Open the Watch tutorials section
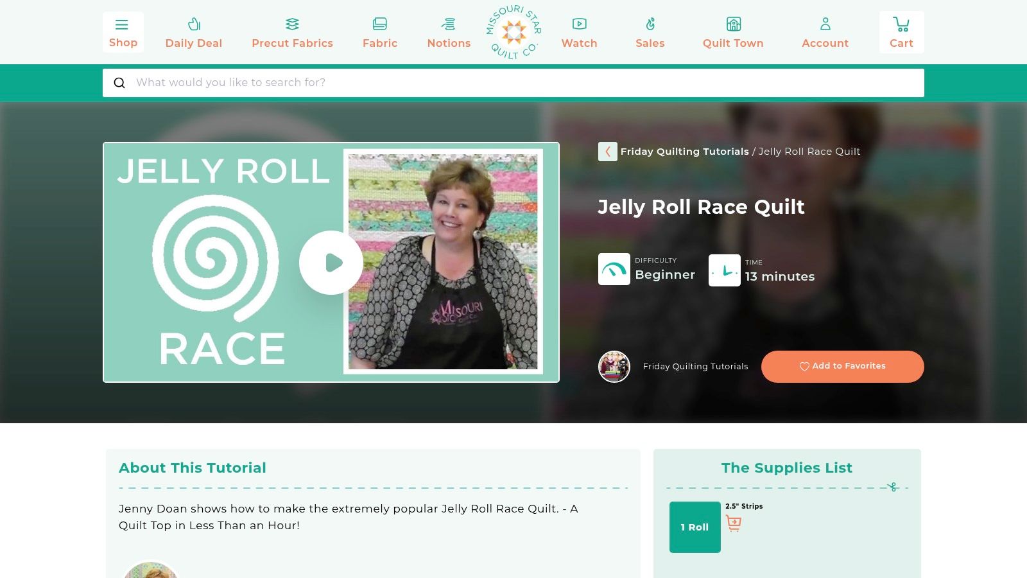Screen dimensions: 1027x578 coord(579,33)
